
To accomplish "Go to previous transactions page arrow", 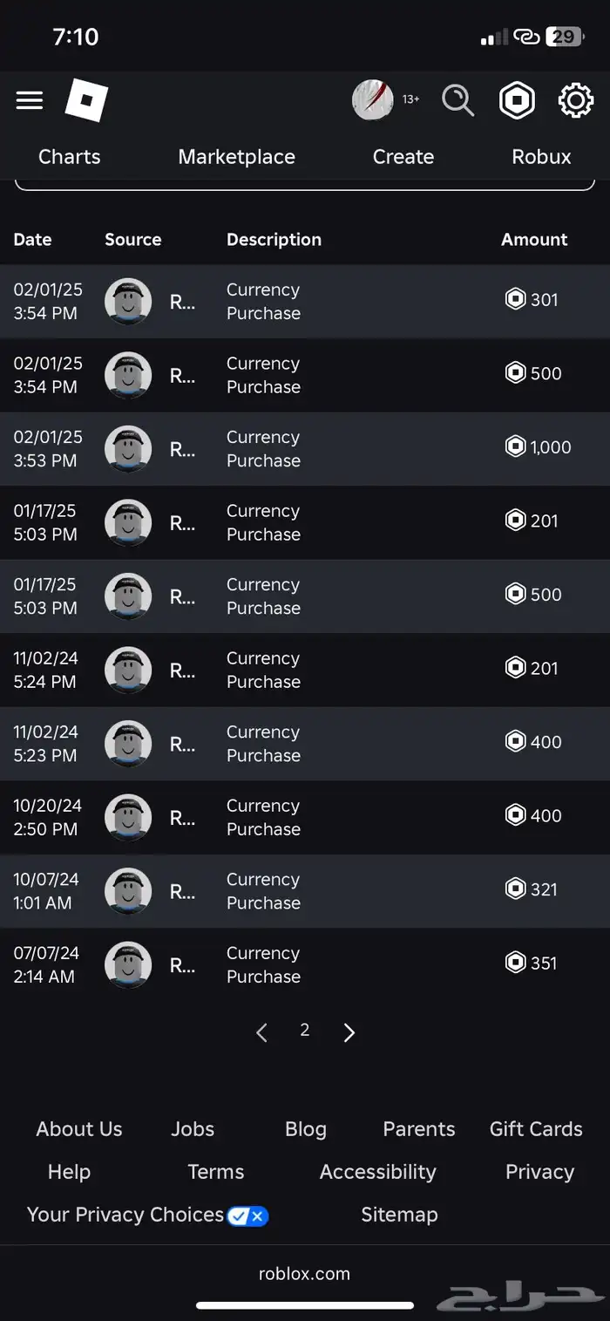I will pos(261,1032).
